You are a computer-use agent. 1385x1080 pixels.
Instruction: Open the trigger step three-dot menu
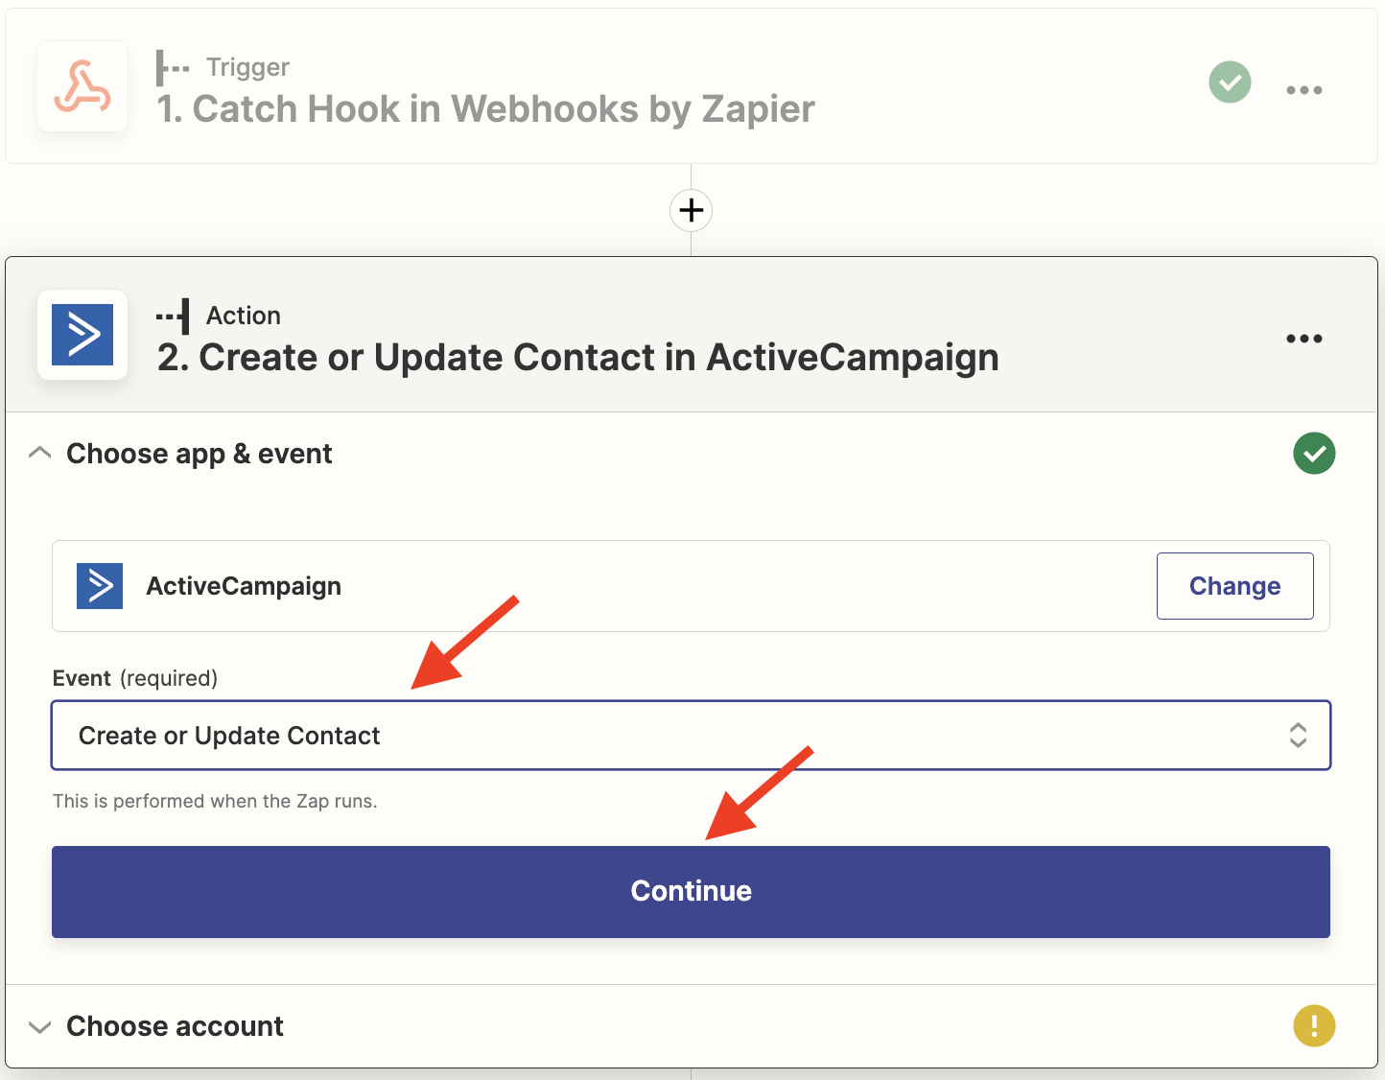pos(1304,90)
